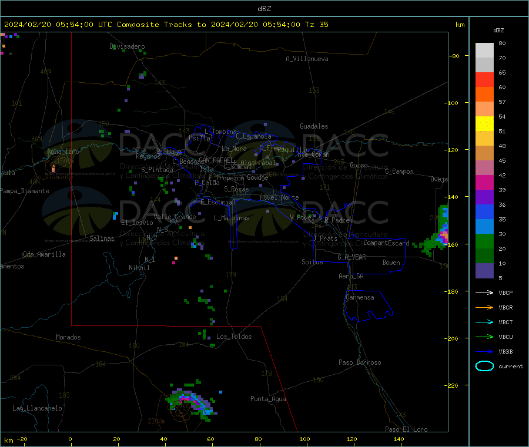Screen dimensions: 529x447
Task: Click the G_ALVEAR place label
Action: click(351, 257)
